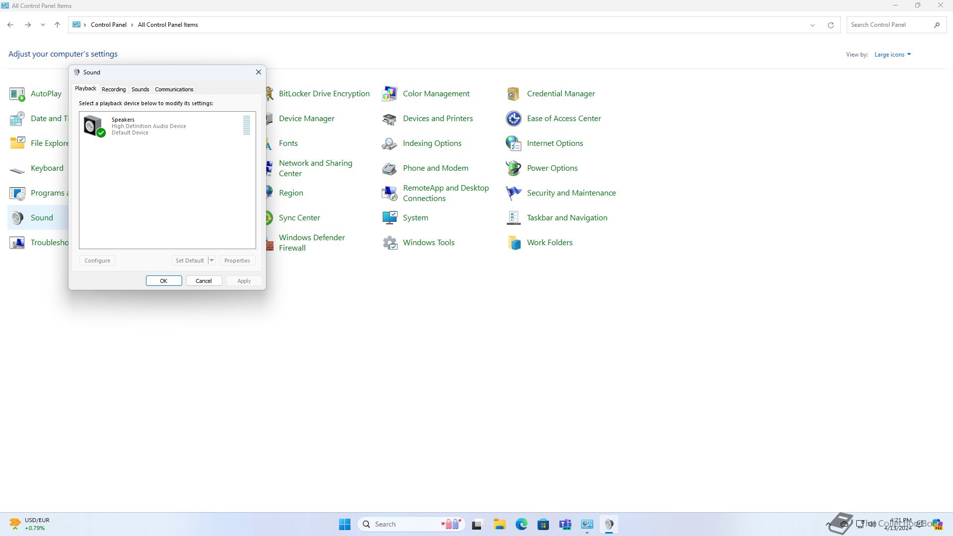
Task: Open Programs and Features icon
Action: pos(17,193)
